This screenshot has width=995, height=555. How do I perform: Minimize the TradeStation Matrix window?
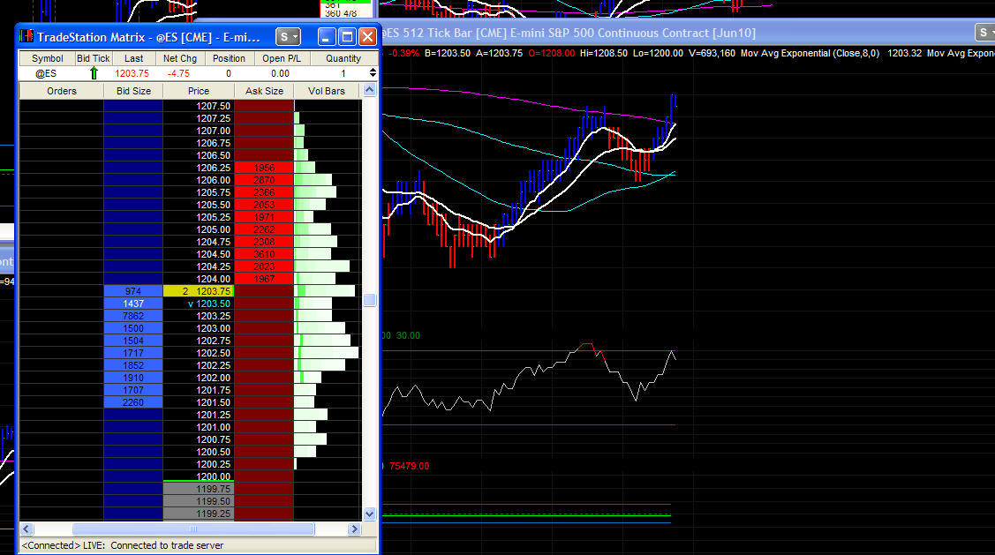pos(327,37)
